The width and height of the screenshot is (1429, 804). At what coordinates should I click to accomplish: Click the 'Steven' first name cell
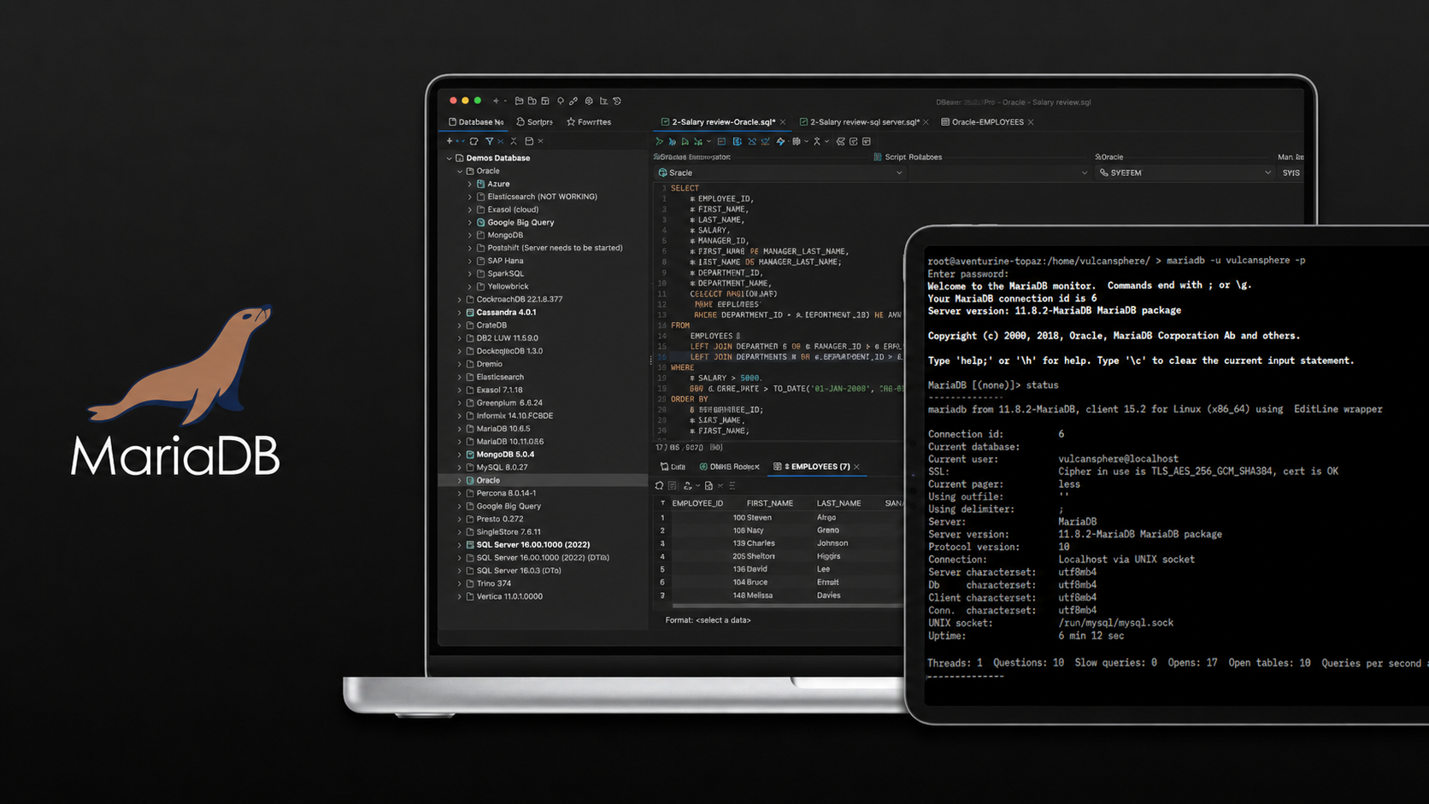click(x=760, y=518)
